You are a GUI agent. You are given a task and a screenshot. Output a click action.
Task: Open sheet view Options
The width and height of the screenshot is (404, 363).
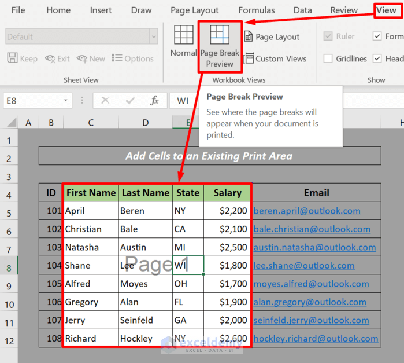pyautogui.click(x=133, y=58)
